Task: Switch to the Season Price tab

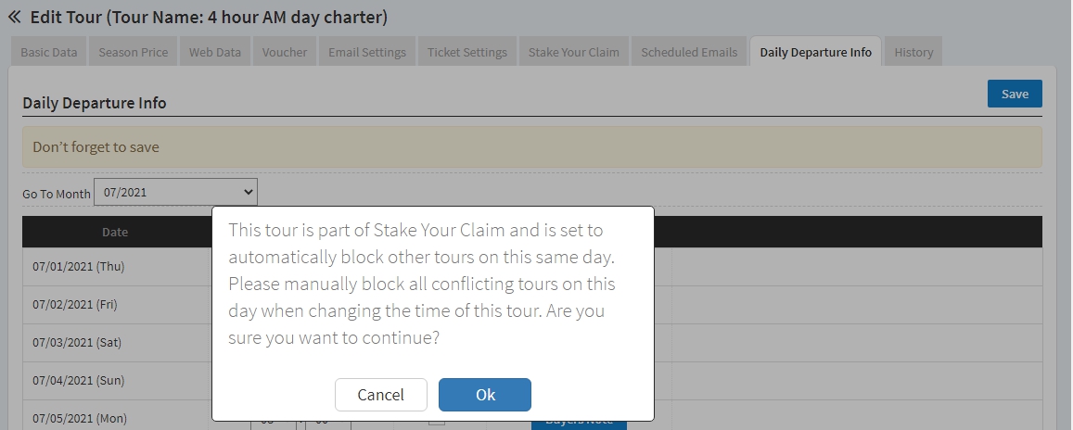Action: click(134, 52)
